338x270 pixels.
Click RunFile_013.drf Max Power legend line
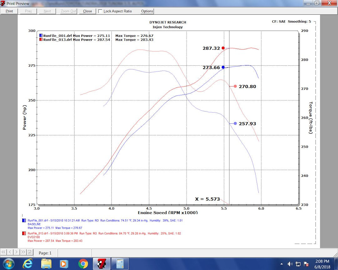tap(77, 40)
